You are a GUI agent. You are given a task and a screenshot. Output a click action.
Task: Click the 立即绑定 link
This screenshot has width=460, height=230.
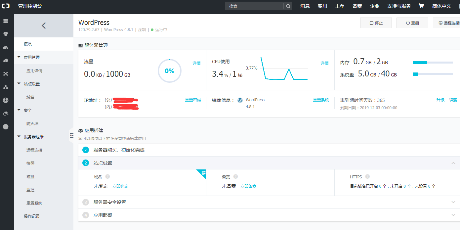click(x=120, y=186)
